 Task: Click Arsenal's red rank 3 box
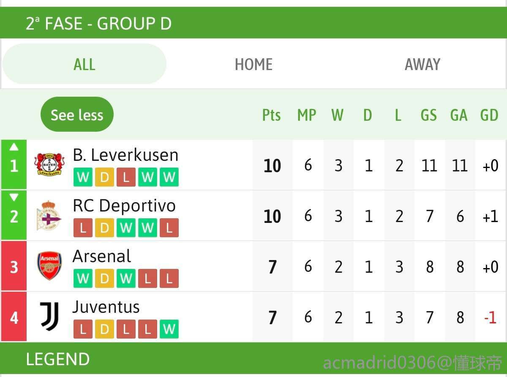14,266
